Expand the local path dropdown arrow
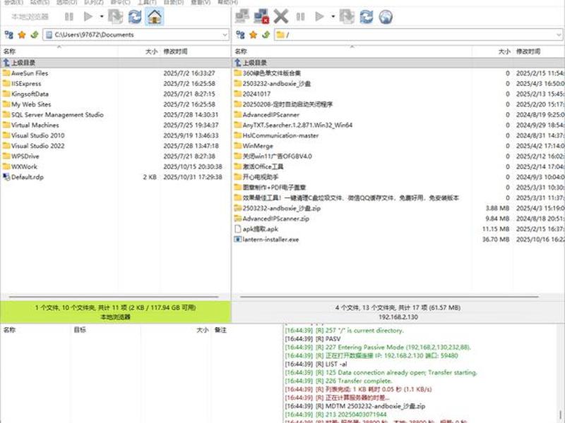565x423 pixels. (225, 35)
